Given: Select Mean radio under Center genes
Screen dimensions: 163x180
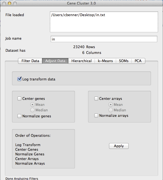Looking at the screenshot, I should pyautogui.click(x=32, y=104).
